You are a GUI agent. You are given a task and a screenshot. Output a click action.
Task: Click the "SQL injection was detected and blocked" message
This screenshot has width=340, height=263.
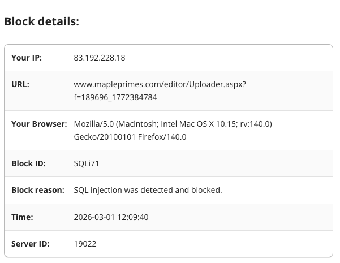(148, 190)
